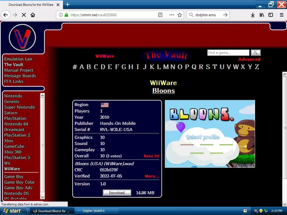
Task: Click the Vimm's Lair V logo
Action: pos(22,38)
